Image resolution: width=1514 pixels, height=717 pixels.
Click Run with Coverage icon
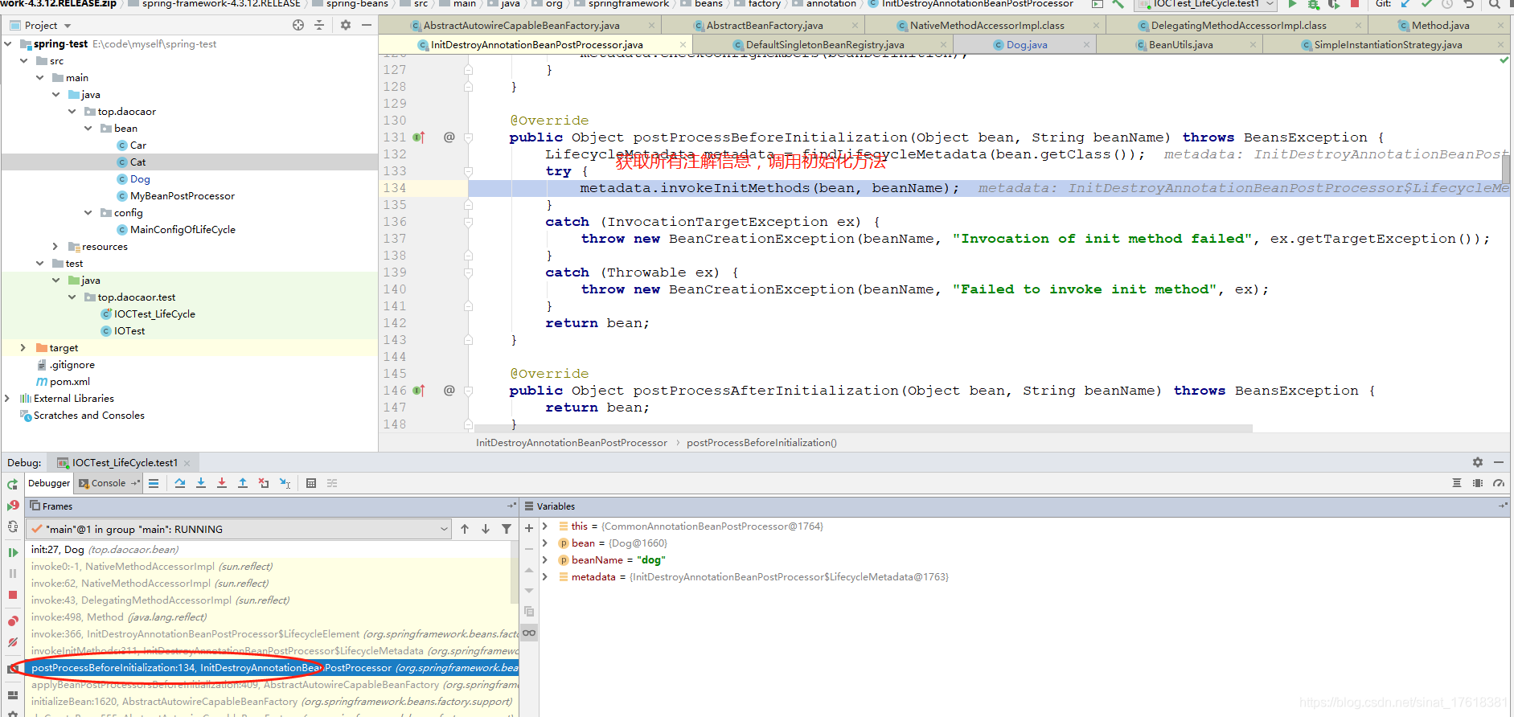point(1335,4)
